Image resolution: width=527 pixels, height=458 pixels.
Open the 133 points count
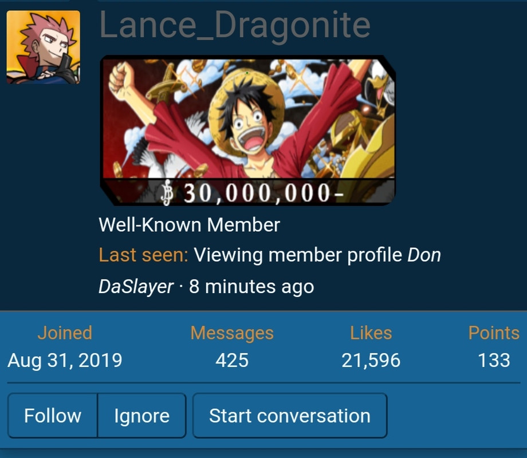[494, 360]
